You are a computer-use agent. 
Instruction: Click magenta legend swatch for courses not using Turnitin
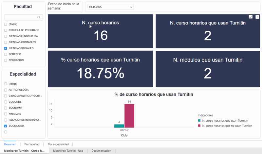click(x=199, y=126)
